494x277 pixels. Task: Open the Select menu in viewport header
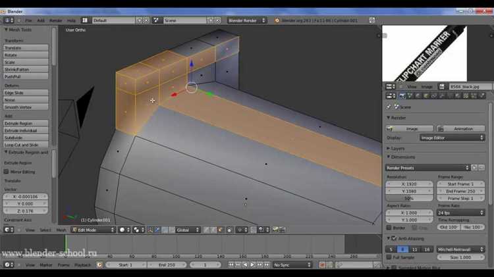click(x=45, y=230)
